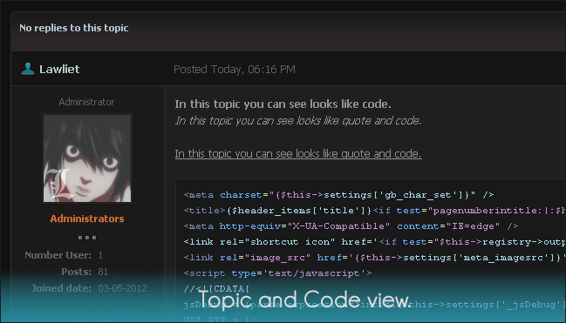Click the underlined 'In this topic' line
The image size is (566, 323).
(298, 154)
